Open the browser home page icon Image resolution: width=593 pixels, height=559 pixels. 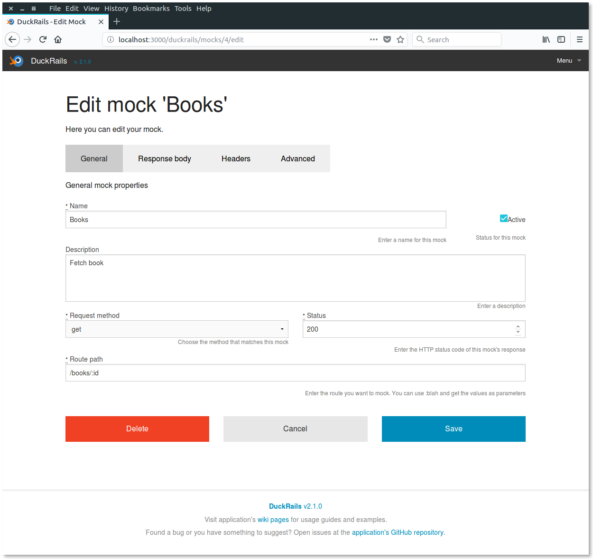coord(58,39)
